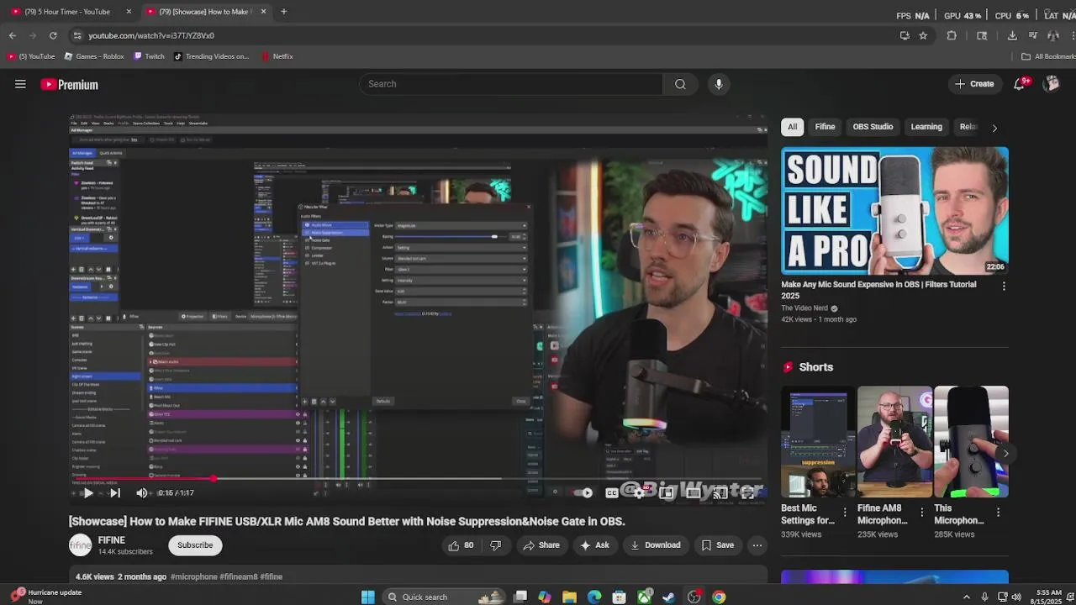Select the All filter chip
The image size is (1076, 605).
pyautogui.click(x=792, y=127)
